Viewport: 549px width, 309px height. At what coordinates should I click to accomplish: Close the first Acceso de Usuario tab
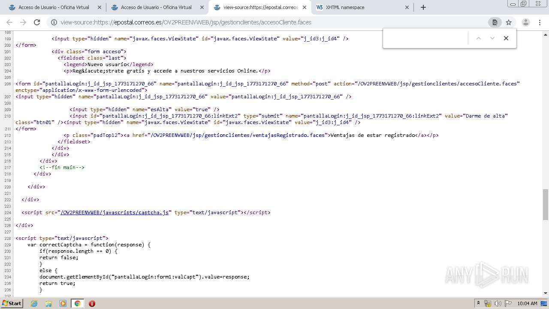point(100,7)
